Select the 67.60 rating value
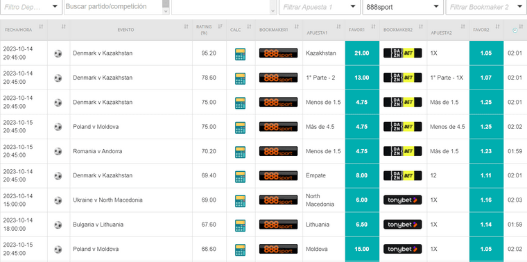The height and width of the screenshot is (262, 527). coord(209,225)
